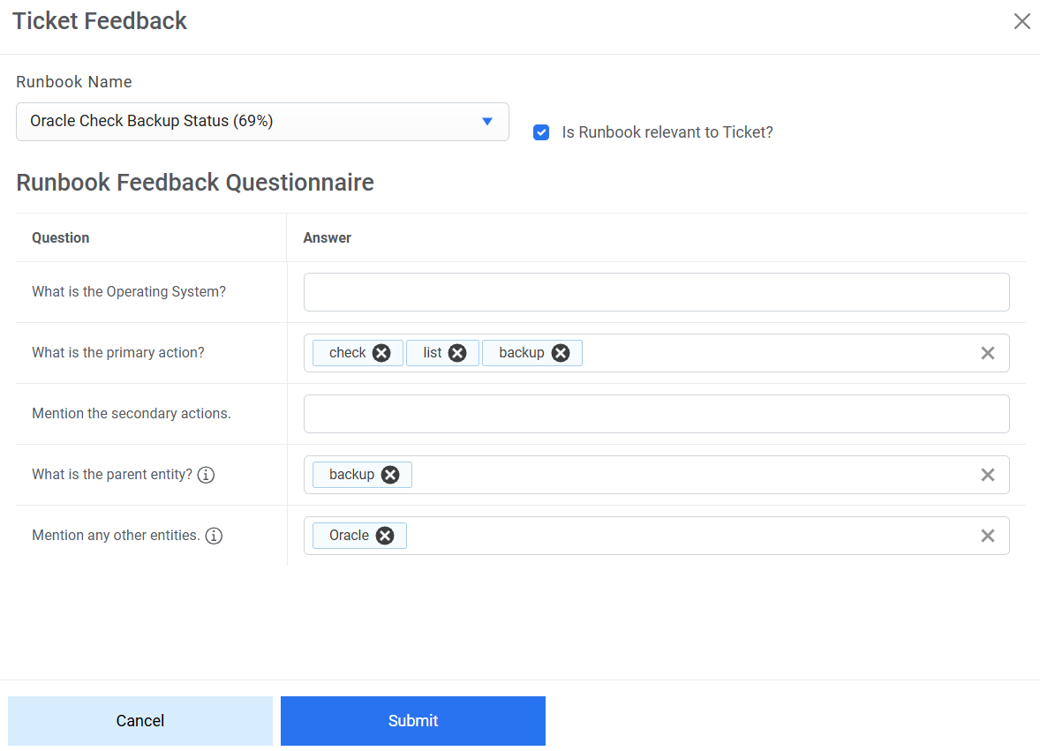1040x751 pixels.
Task: Delete the 'backup' tag in primary action
Action: 561,353
